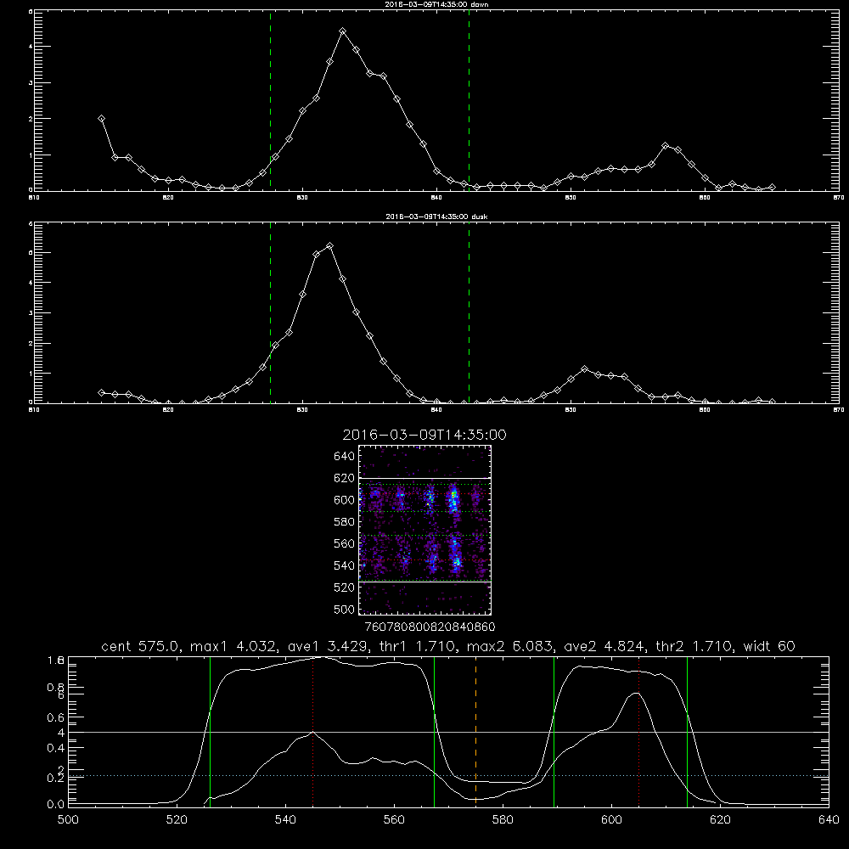Click the large '2016-03-09T14:35:00' title above the spectral image
This screenshot has width=849, height=849.
pyautogui.click(x=424, y=435)
